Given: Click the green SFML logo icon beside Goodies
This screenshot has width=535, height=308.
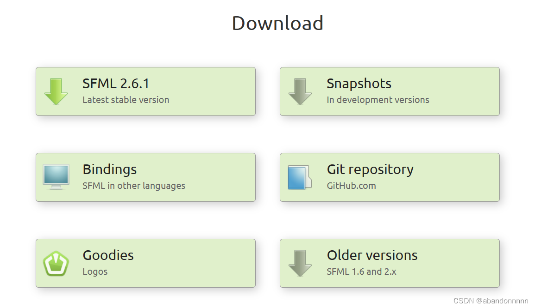Looking at the screenshot, I should 56,264.
